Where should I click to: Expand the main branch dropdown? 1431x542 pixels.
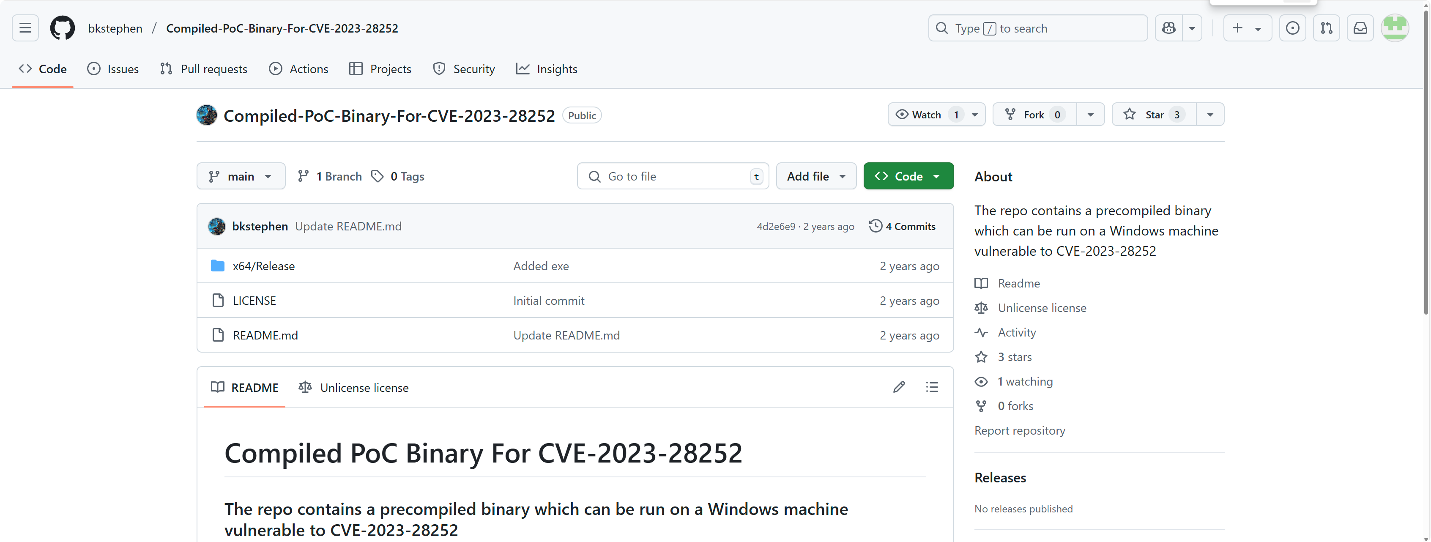(x=241, y=177)
